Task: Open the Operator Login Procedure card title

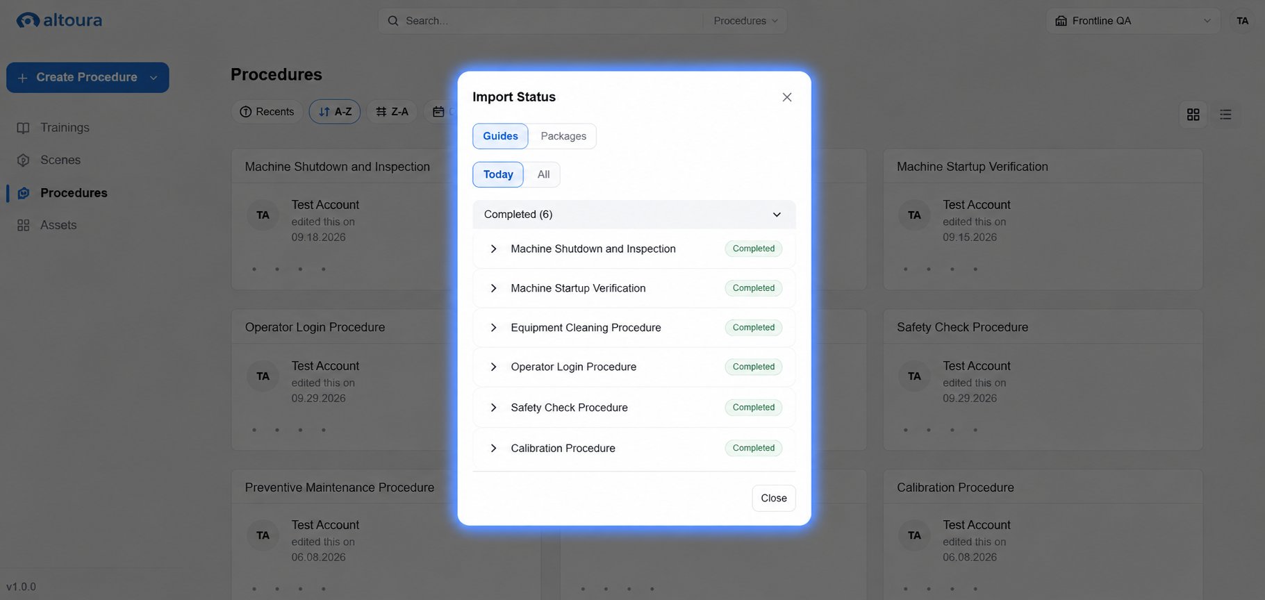Action: coord(315,327)
